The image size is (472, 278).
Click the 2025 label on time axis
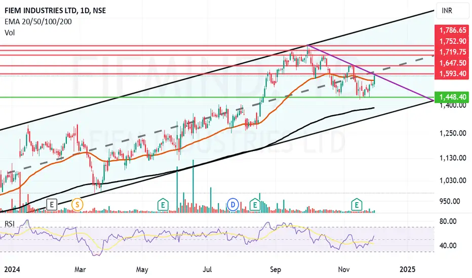407,269
